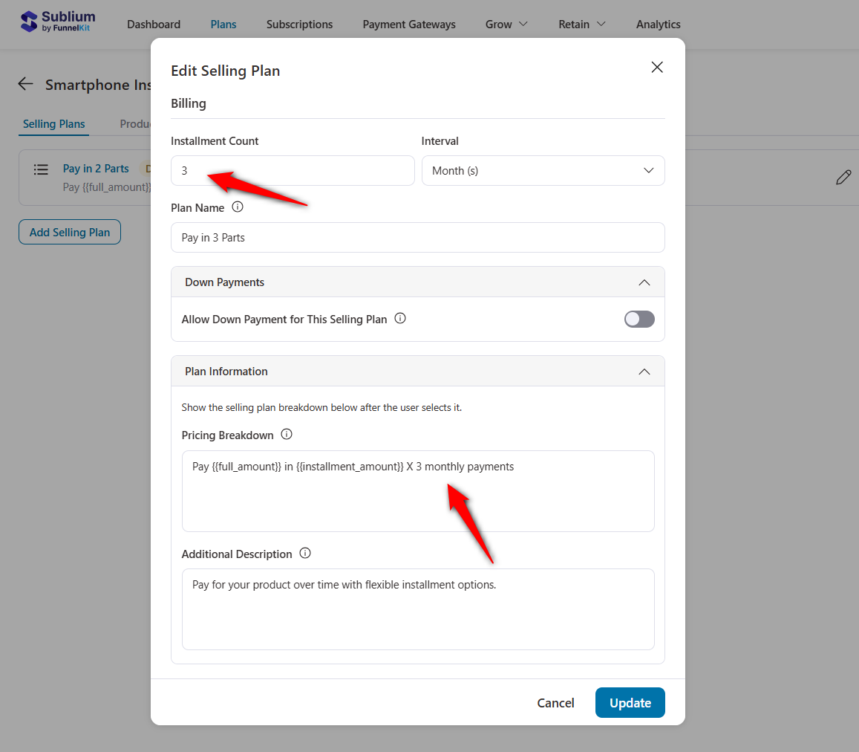Close the Edit Selling Plan dialog

tap(656, 67)
